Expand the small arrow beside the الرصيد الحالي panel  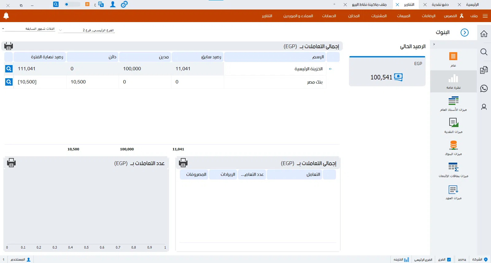click(434, 44)
